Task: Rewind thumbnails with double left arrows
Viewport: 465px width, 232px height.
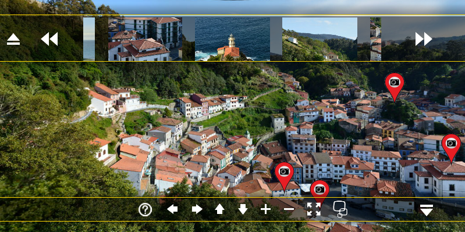Action: [x=49, y=39]
